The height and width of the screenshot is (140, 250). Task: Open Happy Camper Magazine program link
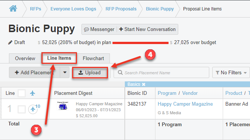185,104
